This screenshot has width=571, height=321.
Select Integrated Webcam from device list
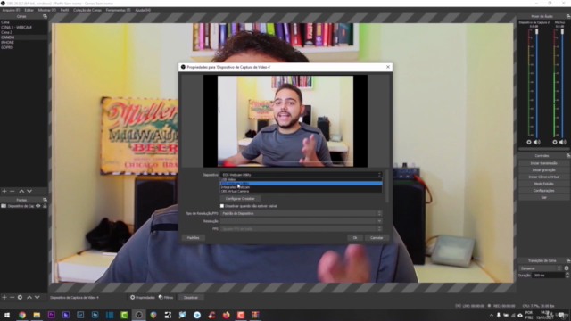(x=302, y=187)
